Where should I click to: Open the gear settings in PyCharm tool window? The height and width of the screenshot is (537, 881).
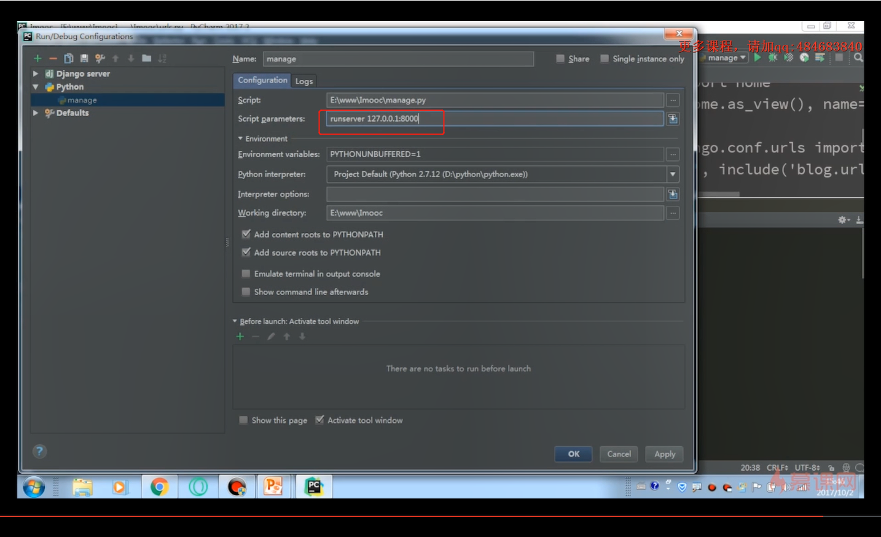[844, 219]
